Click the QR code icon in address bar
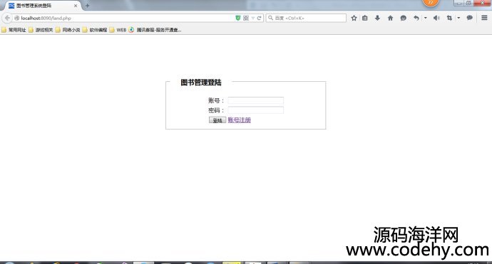Viewport: 492px width, 264px height. [246, 19]
